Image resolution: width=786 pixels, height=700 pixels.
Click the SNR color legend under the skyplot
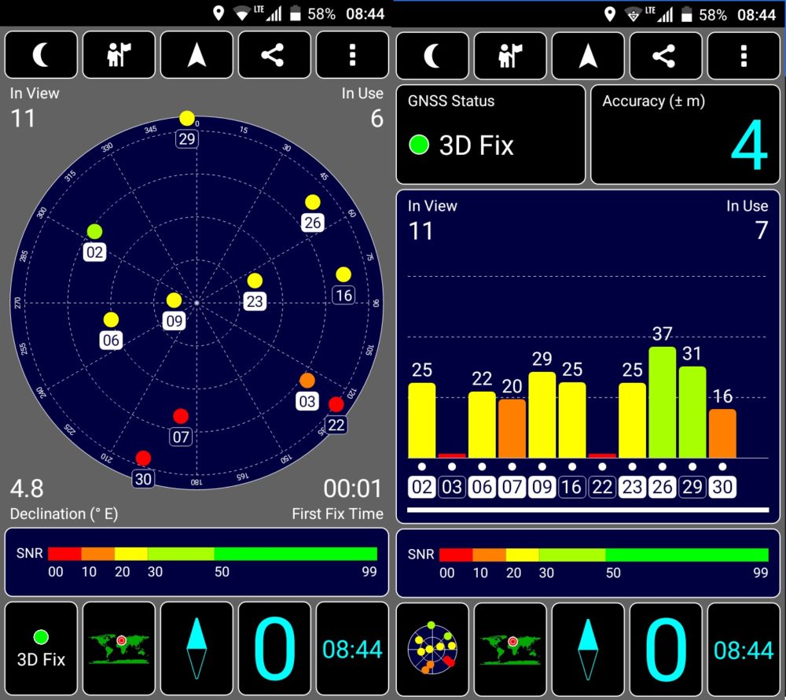coord(196,562)
